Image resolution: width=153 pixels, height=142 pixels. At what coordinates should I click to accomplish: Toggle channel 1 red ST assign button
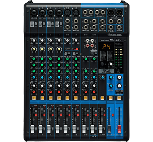36,115
